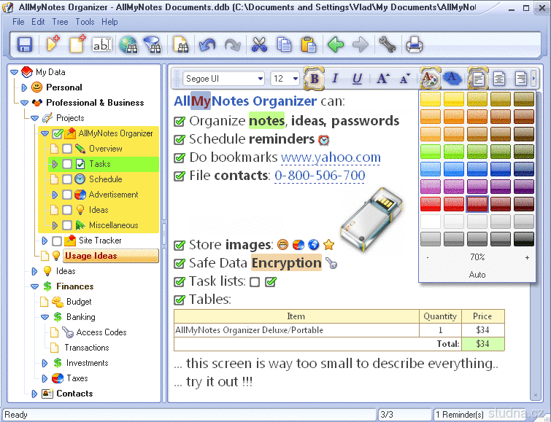Navigate forward with gray arrow
The width and height of the screenshot is (551, 422).
[361, 45]
